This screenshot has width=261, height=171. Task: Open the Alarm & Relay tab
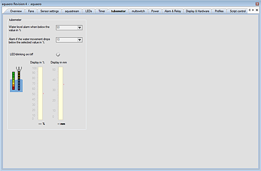(x=173, y=11)
